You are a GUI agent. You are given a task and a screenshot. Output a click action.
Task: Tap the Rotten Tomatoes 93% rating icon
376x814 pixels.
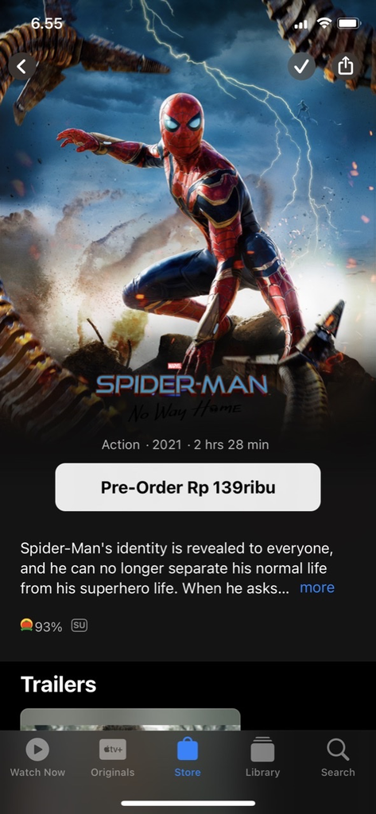(x=26, y=625)
